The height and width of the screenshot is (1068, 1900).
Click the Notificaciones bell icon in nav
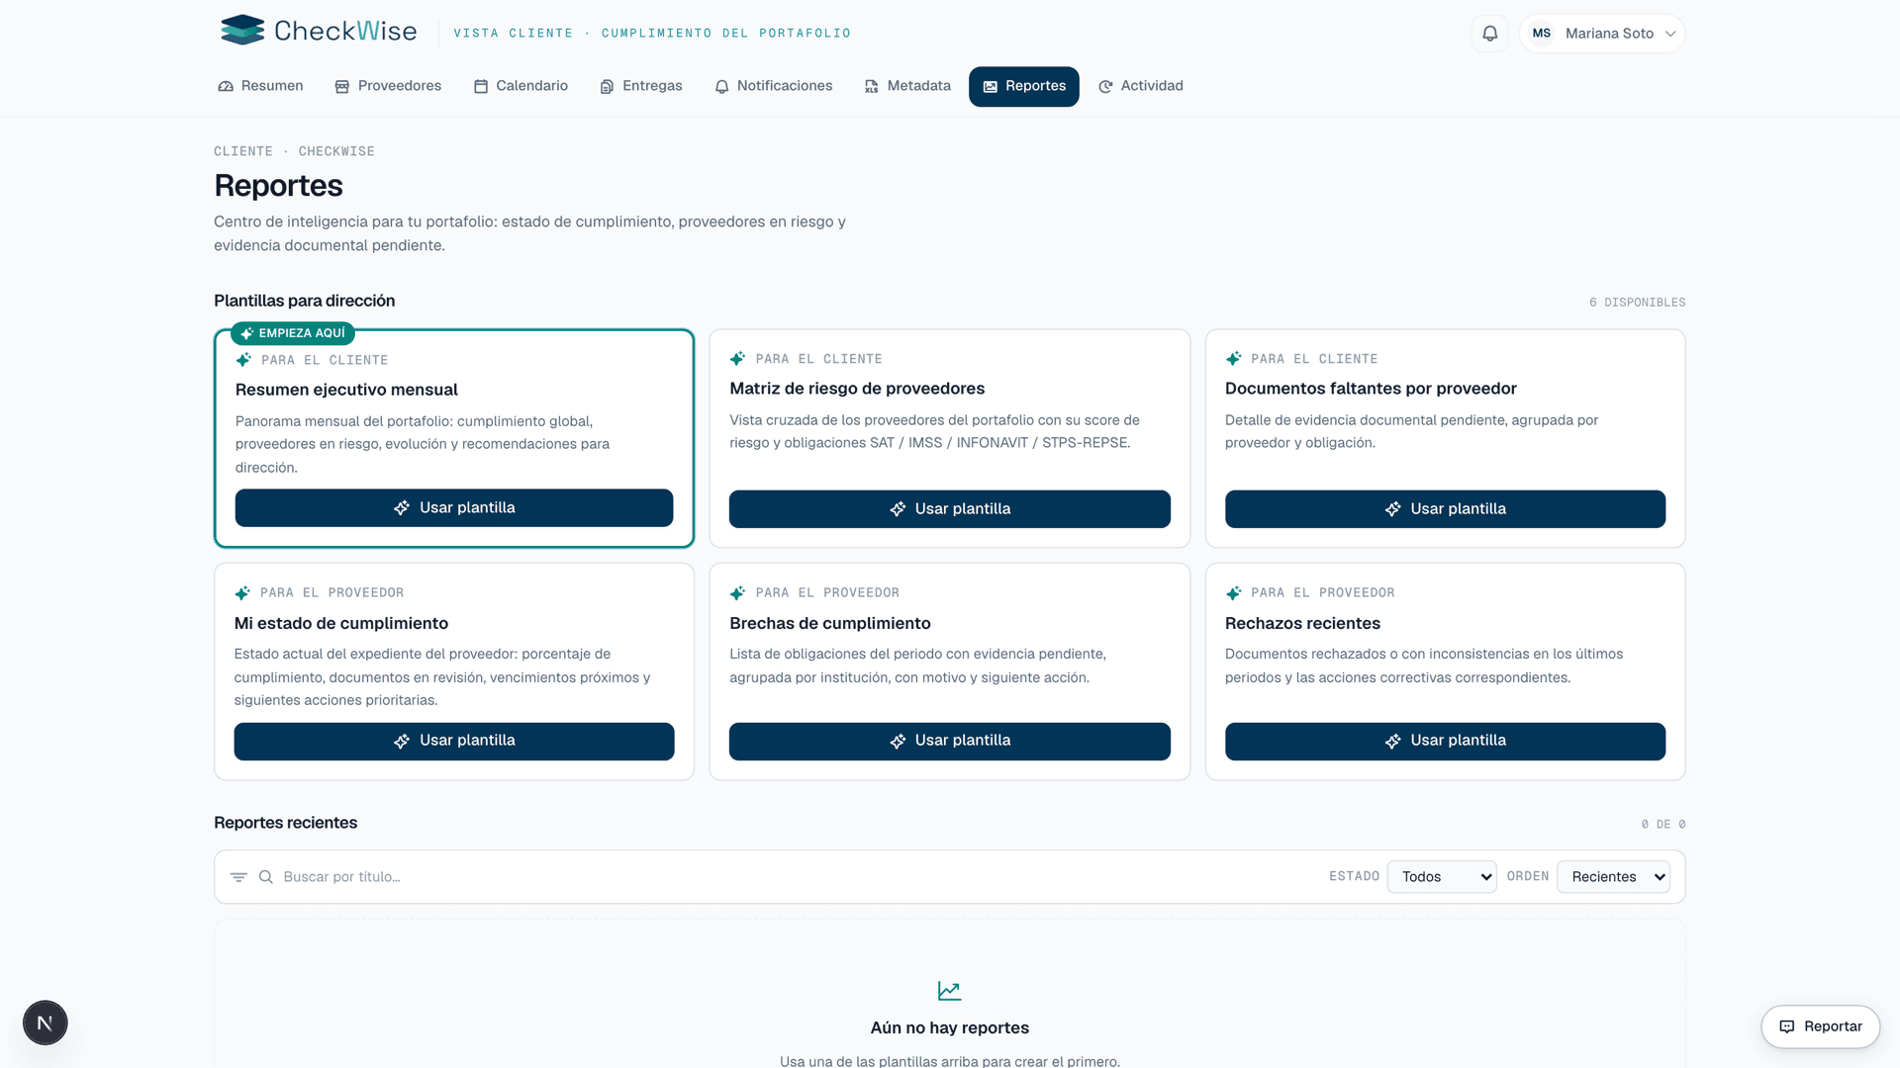(x=721, y=87)
